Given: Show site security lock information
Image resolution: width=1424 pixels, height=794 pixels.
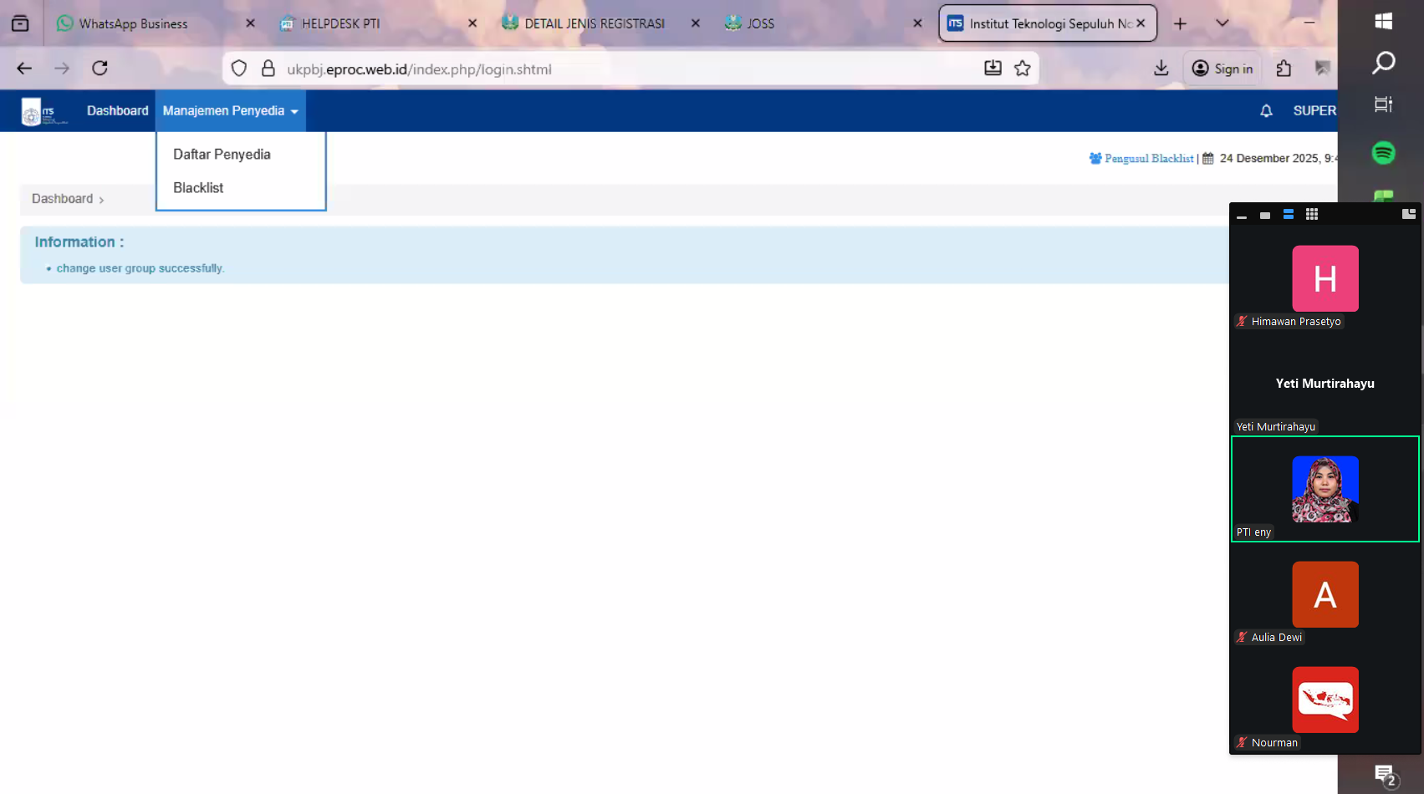Looking at the screenshot, I should click(268, 69).
